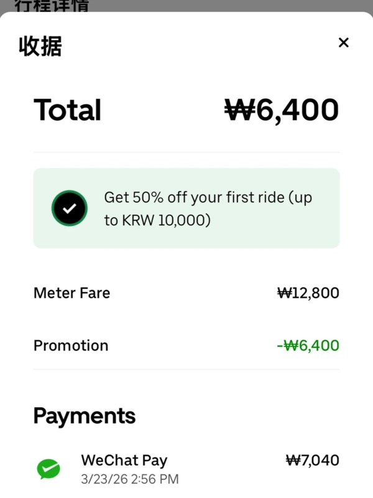Tap the ₩6,400 total amount
Image resolution: width=373 pixels, height=498 pixels.
click(x=282, y=110)
